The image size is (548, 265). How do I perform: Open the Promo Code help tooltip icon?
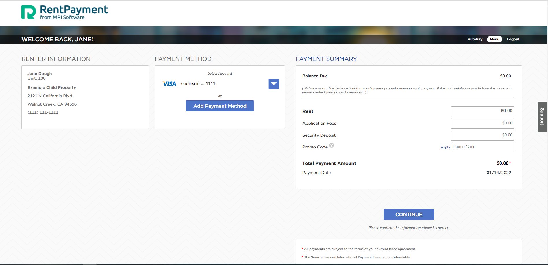(x=332, y=145)
